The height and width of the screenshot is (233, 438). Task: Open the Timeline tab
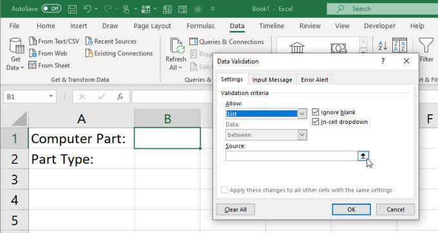coord(272,26)
